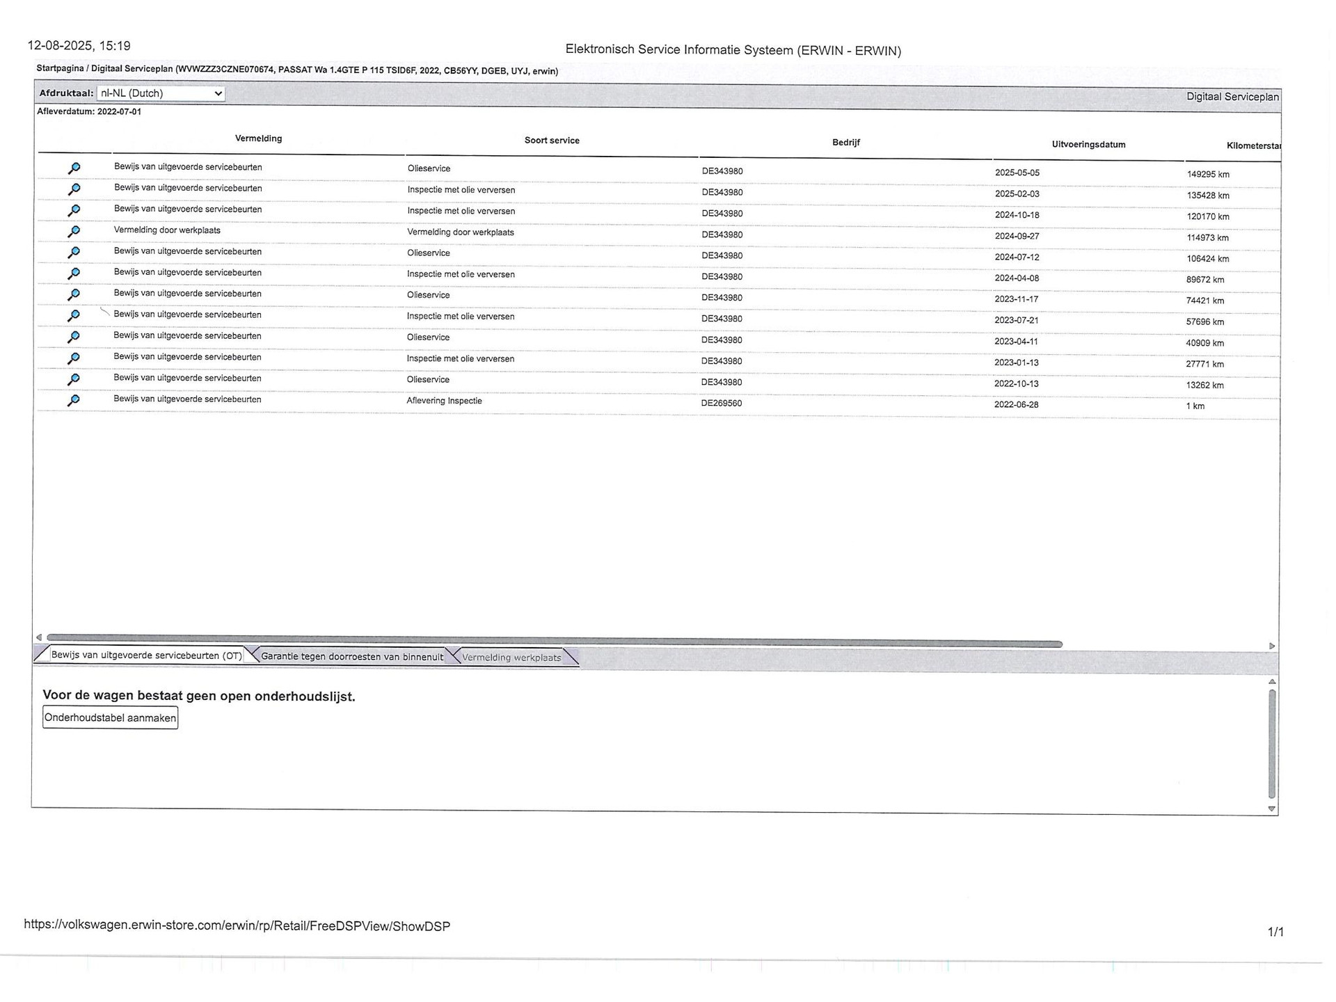Screen dimensions: 1336x1002
Task: Click the horizontal scrollbar thumb
Action: click(554, 642)
